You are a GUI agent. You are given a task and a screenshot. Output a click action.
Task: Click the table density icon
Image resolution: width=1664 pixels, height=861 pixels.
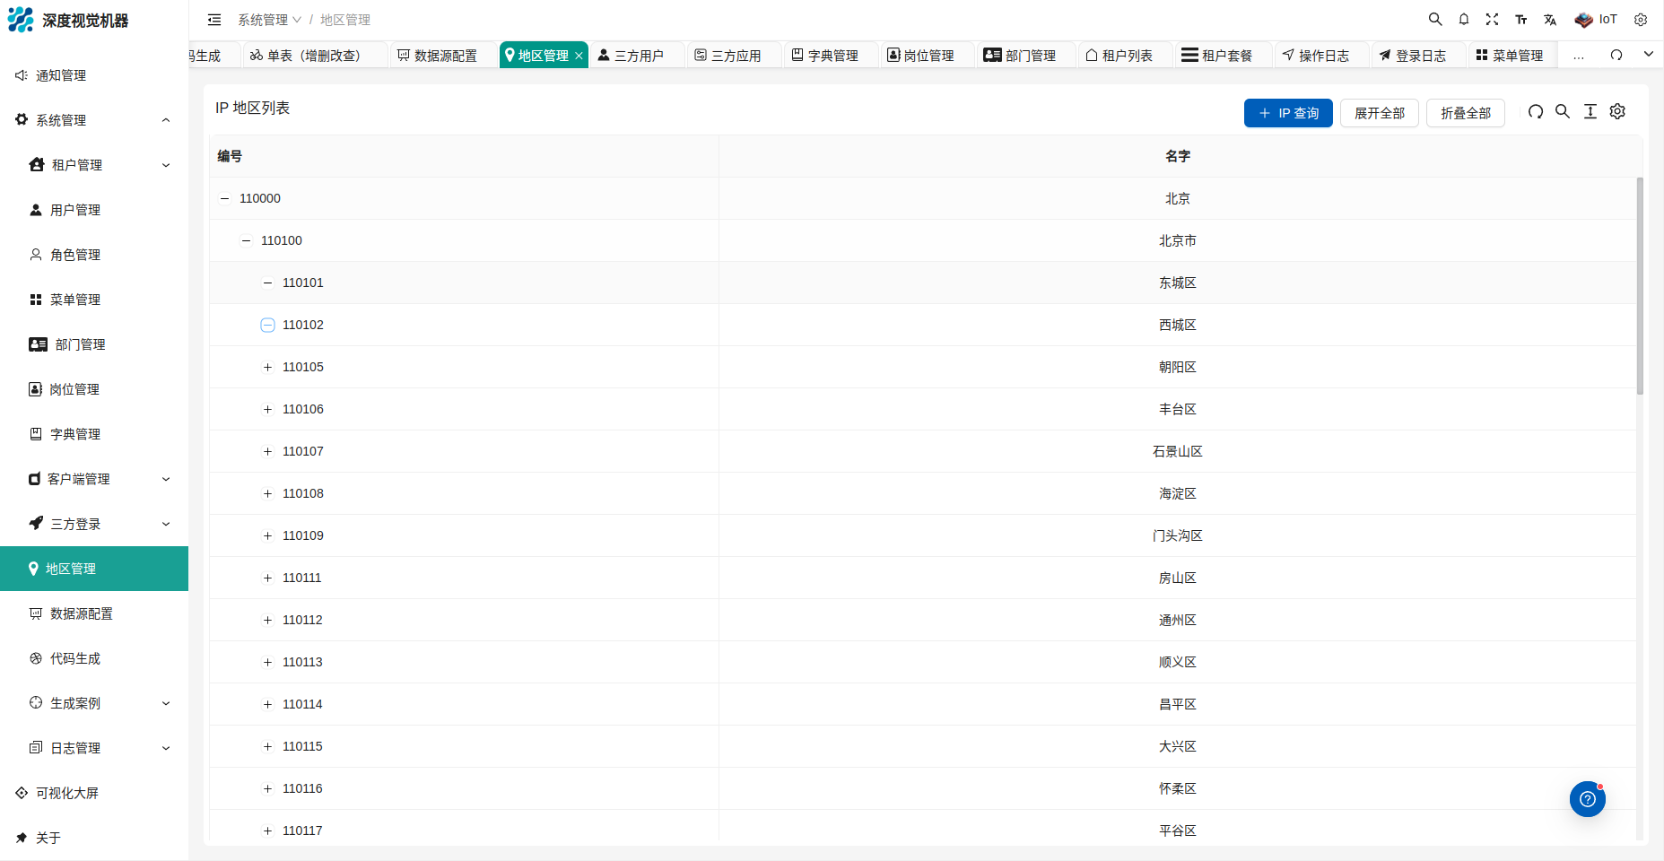tap(1590, 112)
